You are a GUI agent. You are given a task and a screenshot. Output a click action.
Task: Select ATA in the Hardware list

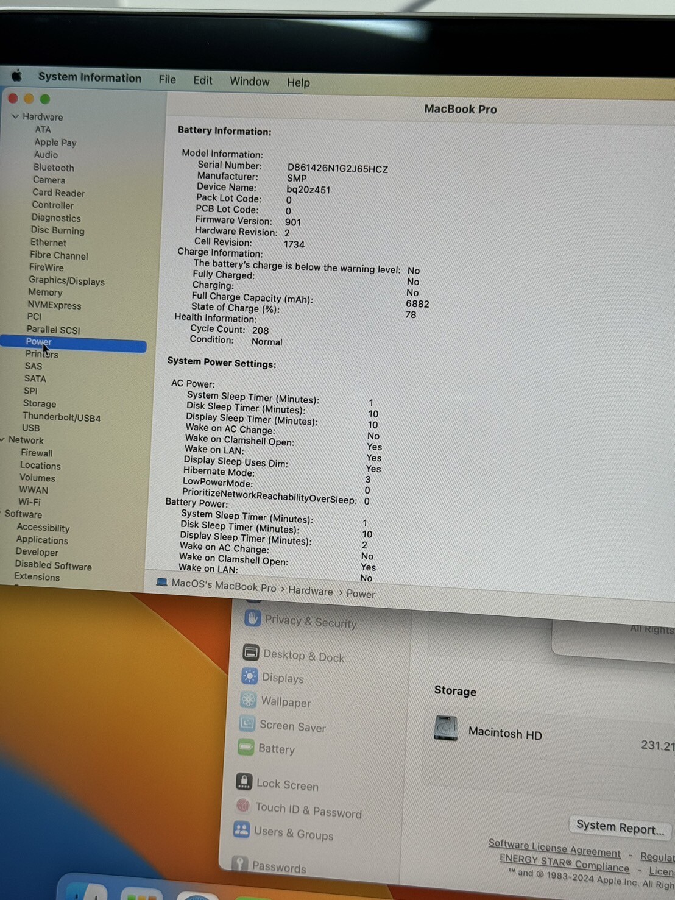pyautogui.click(x=43, y=129)
